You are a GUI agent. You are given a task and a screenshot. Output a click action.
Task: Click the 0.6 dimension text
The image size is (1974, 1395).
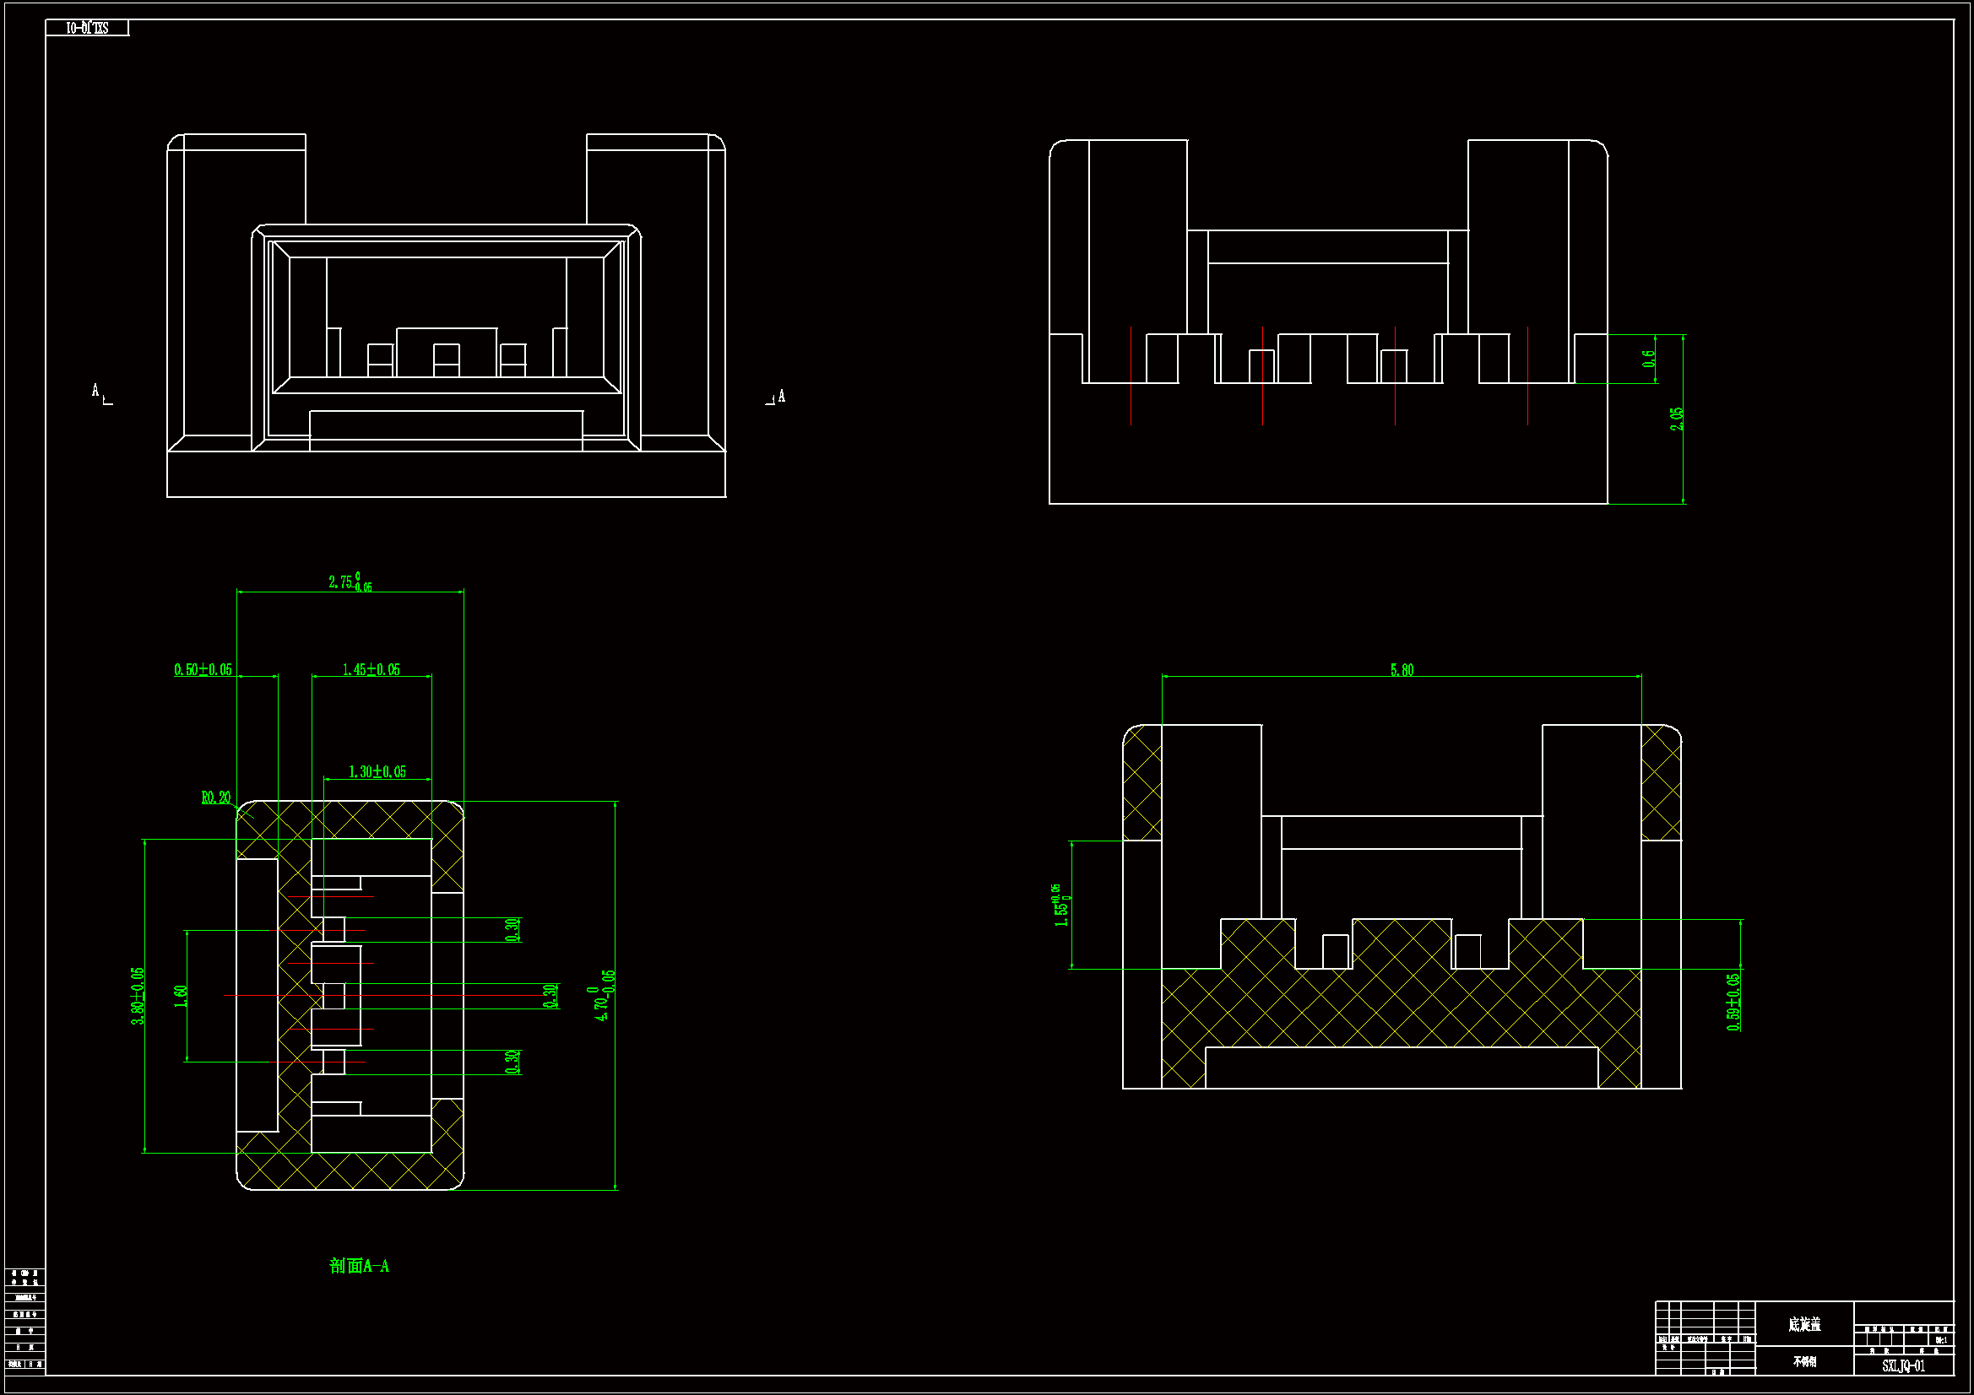1648,359
